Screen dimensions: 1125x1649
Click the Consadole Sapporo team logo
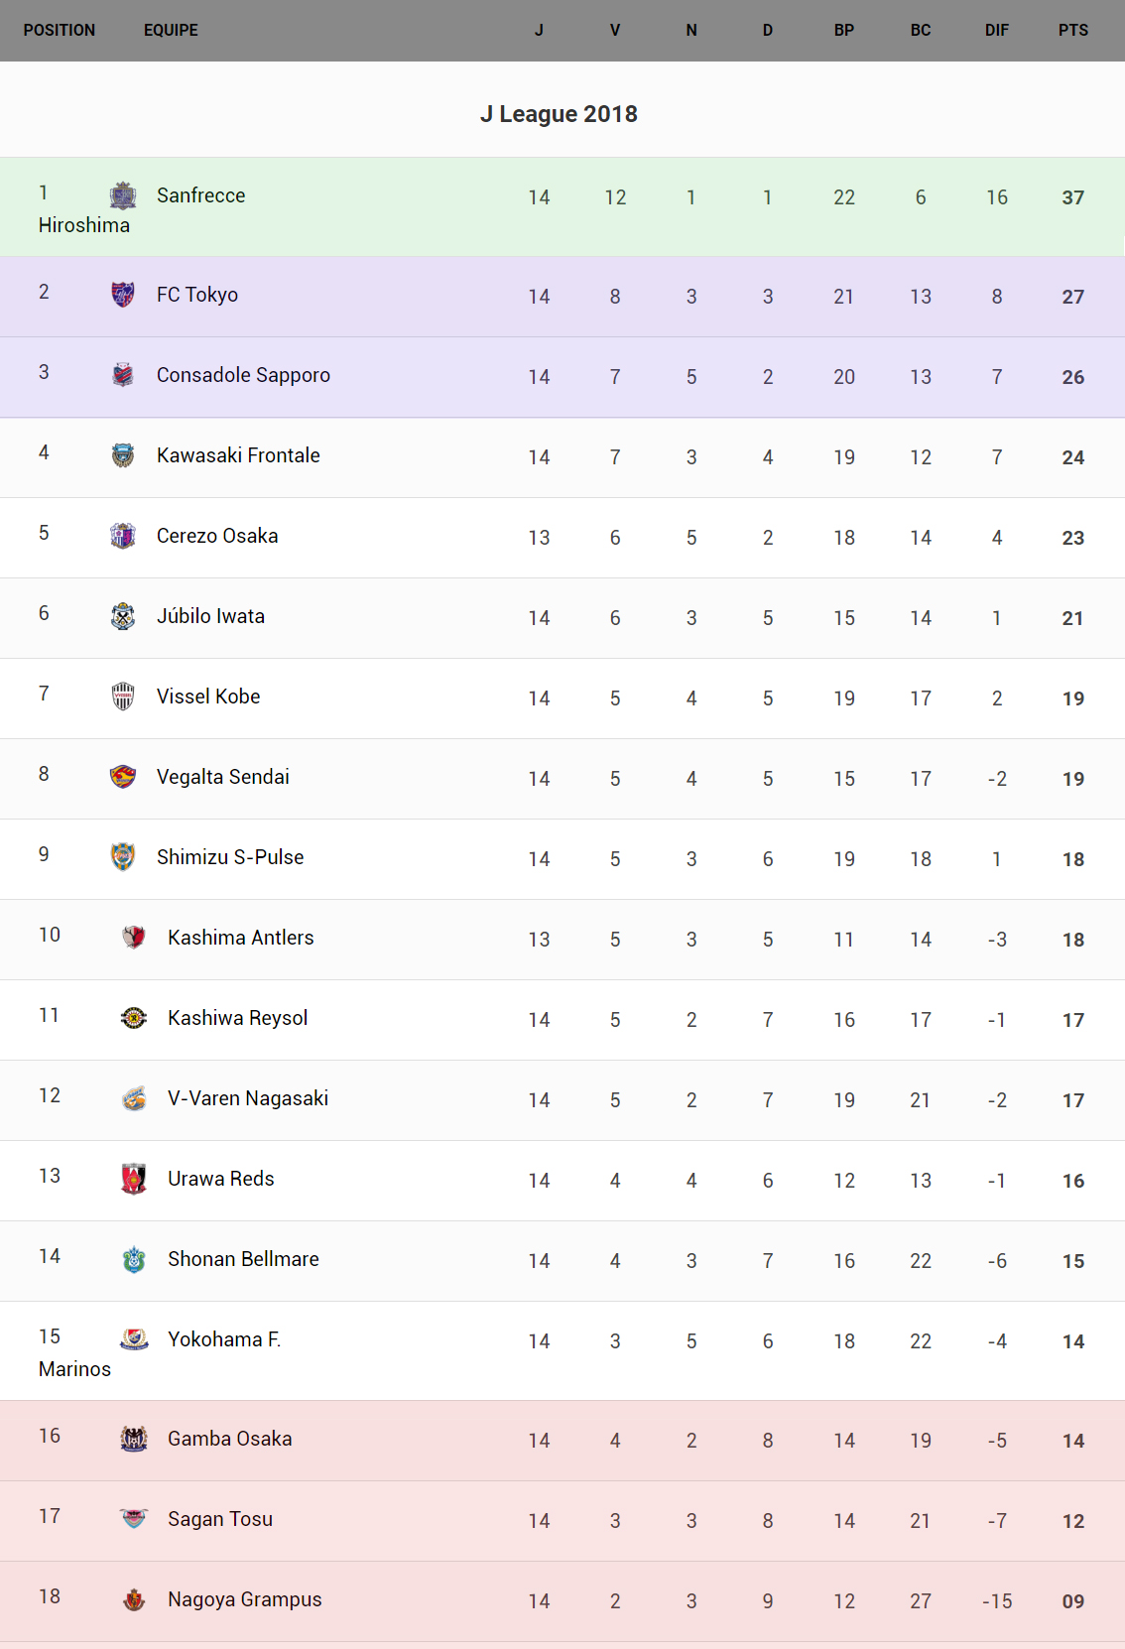123,375
